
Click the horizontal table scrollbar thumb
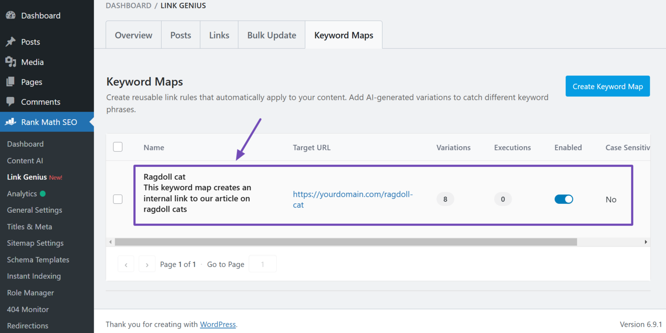pos(346,242)
